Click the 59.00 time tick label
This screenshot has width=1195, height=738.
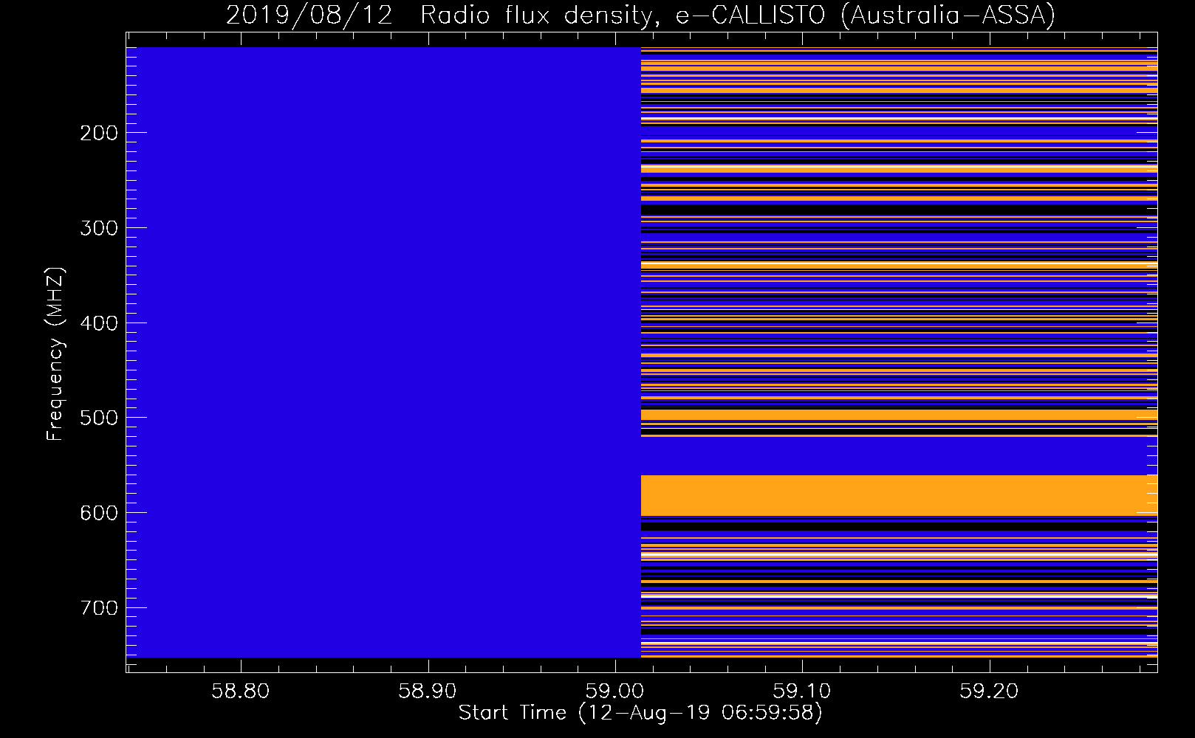tap(614, 692)
